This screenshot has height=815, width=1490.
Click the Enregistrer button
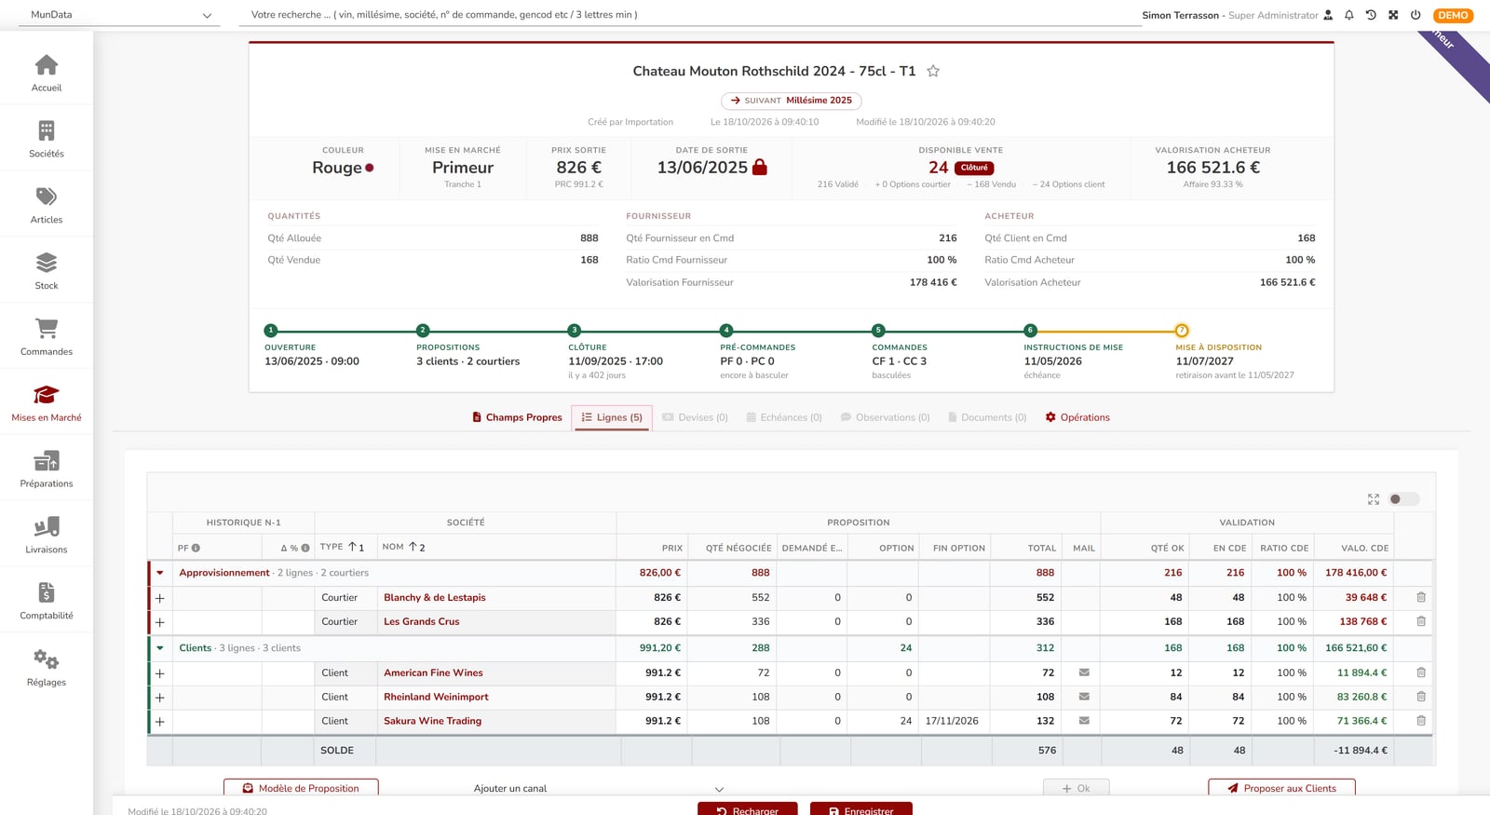point(860,810)
